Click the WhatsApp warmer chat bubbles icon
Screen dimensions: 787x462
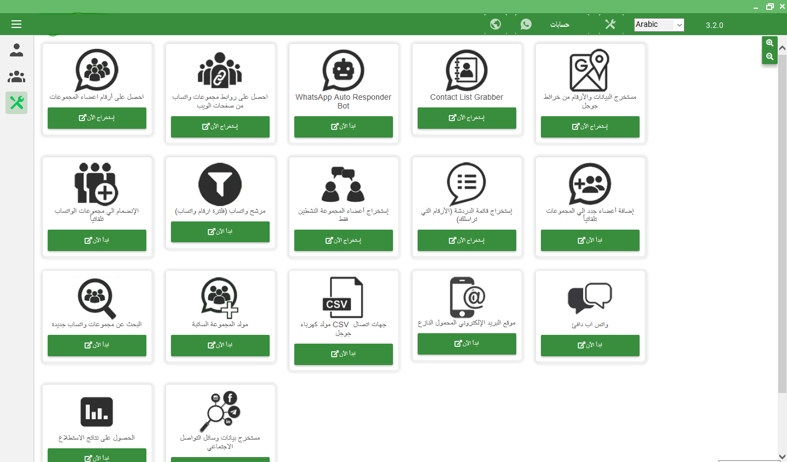pyautogui.click(x=590, y=298)
